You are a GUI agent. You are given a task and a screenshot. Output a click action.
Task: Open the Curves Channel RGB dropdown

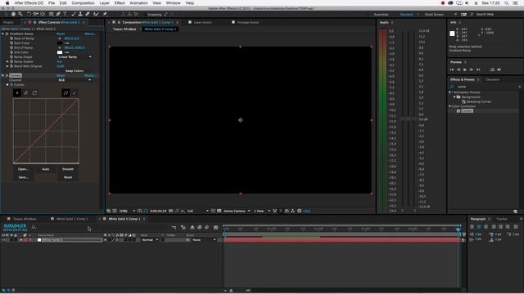[x=75, y=80]
